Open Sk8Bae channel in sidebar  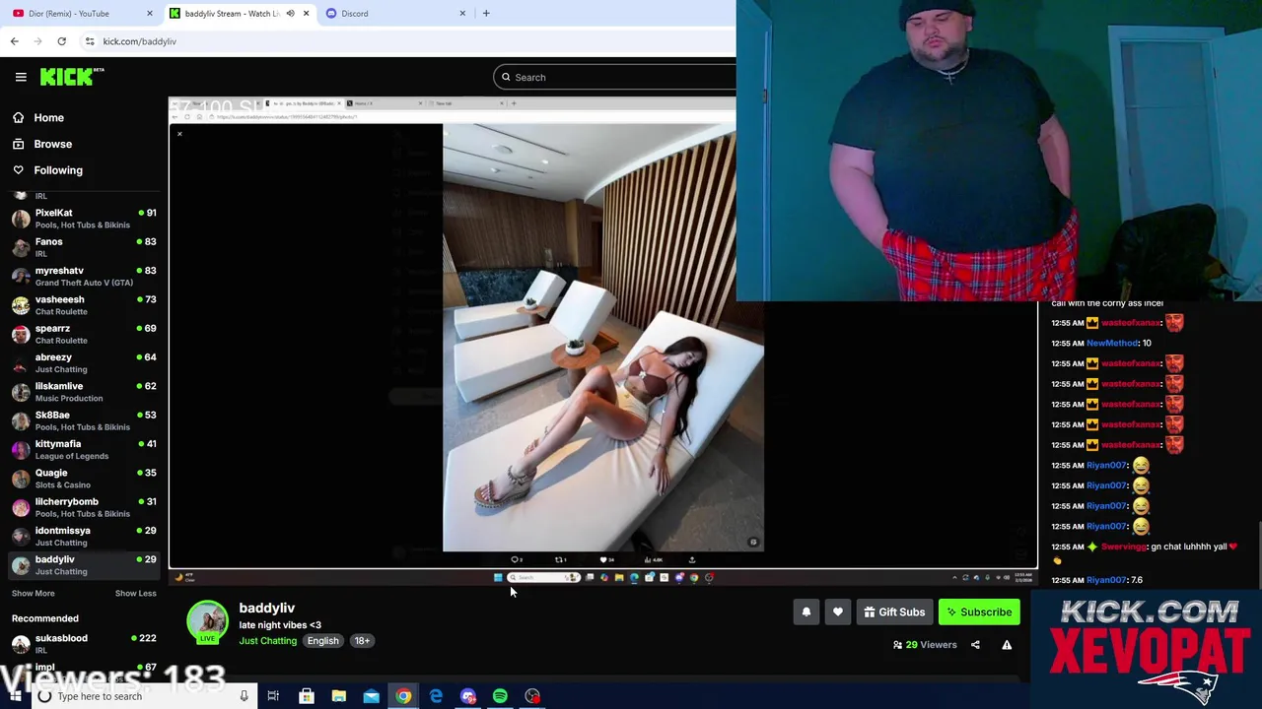(x=84, y=420)
